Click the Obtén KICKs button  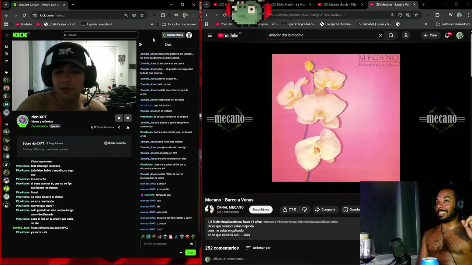click(173, 35)
